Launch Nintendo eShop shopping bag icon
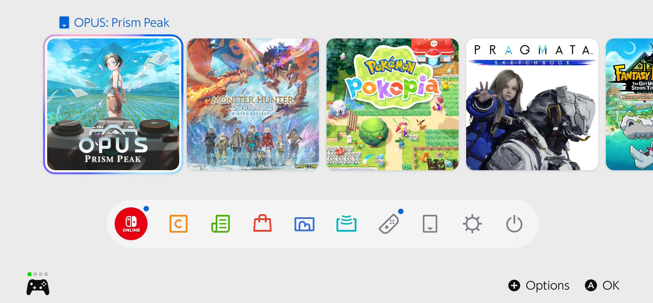 (x=263, y=224)
